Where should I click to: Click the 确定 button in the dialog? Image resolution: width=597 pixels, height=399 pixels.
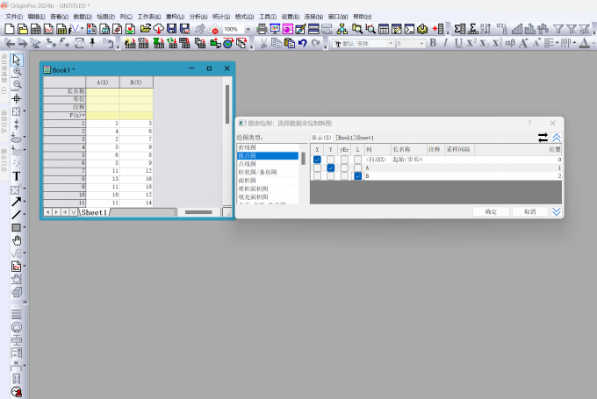(x=491, y=211)
